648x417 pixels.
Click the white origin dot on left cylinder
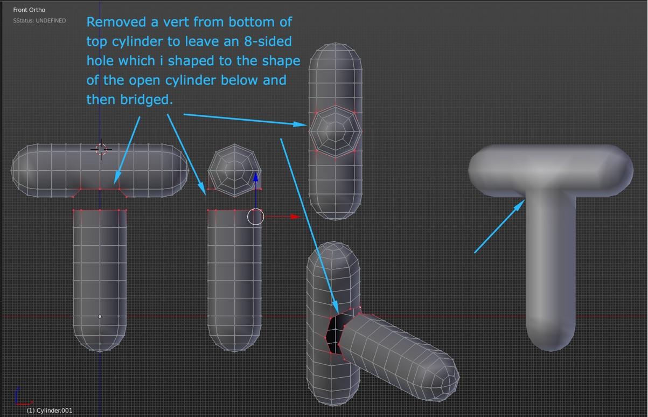100,316
